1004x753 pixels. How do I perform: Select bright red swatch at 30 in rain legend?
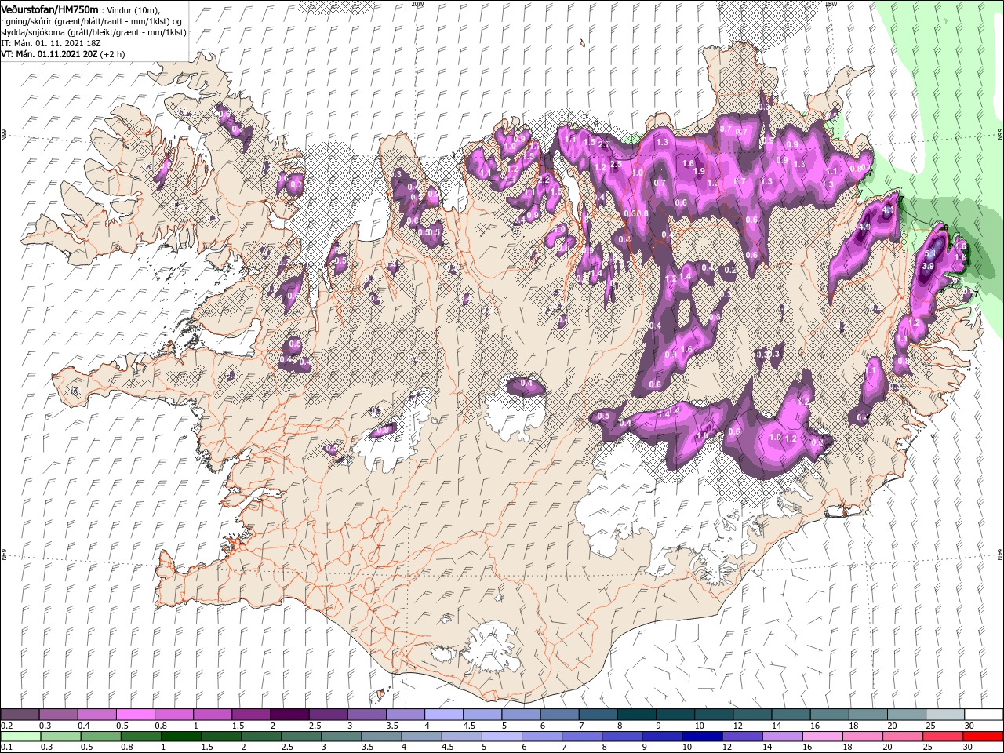coord(982,737)
